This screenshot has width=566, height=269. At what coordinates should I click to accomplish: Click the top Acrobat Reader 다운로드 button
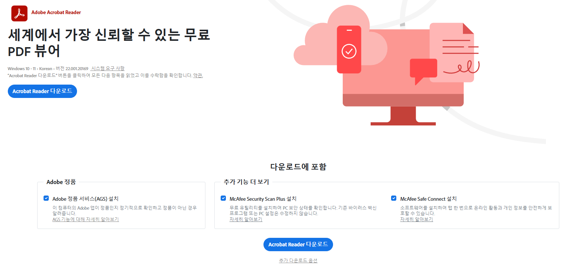click(x=42, y=91)
